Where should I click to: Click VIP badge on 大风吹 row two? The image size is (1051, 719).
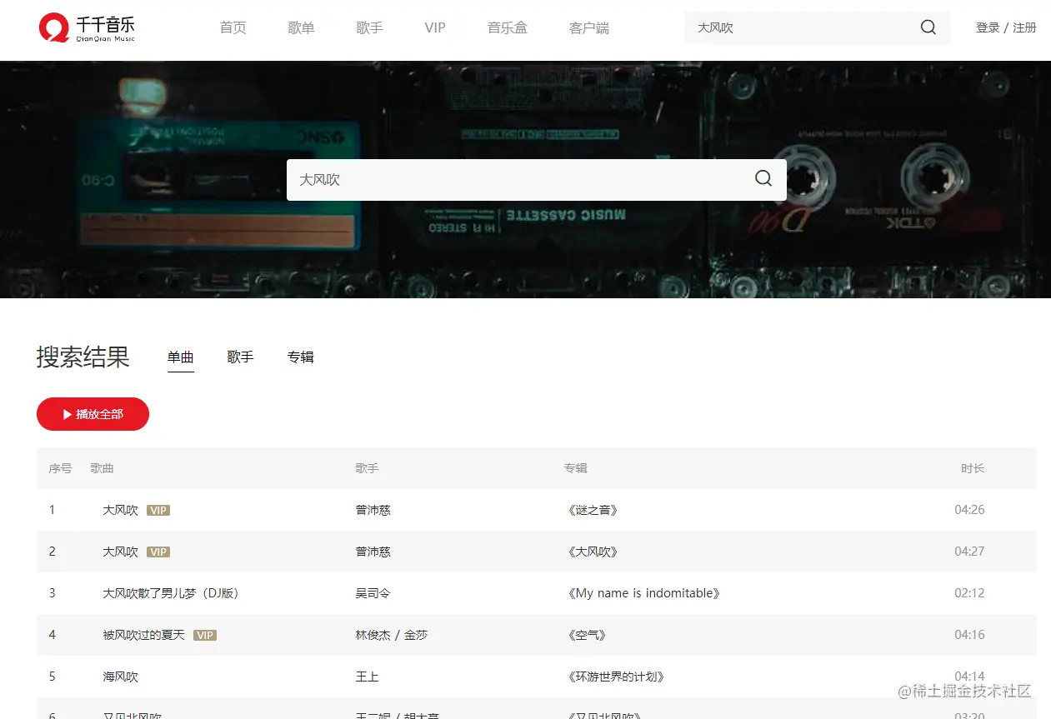[158, 552]
